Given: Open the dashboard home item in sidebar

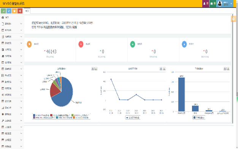Looking at the screenshot, I should click(12, 17).
